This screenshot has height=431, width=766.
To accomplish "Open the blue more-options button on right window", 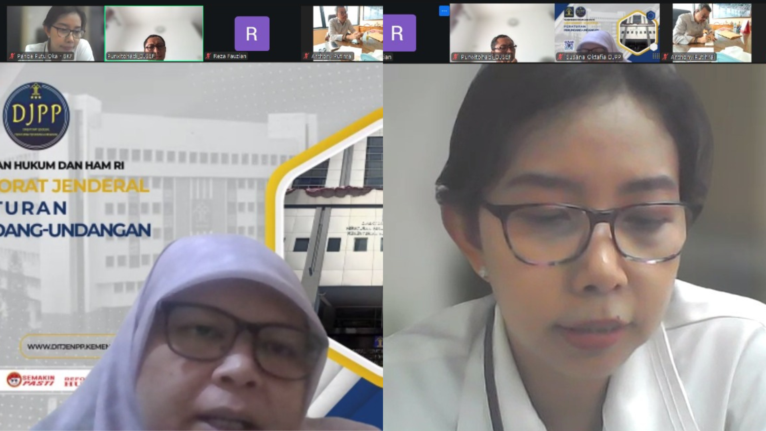I will click(x=444, y=11).
